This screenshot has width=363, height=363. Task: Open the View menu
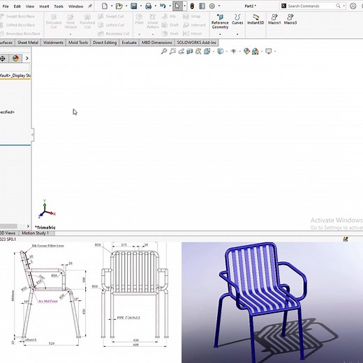click(x=30, y=6)
